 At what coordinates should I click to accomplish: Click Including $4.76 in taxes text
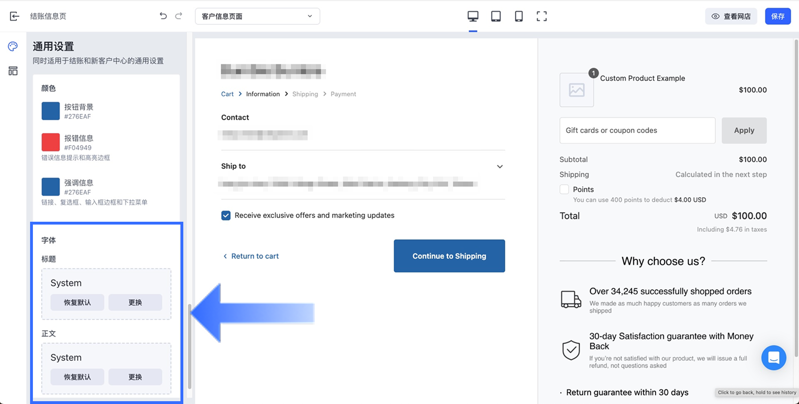click(x=732, y=230)
